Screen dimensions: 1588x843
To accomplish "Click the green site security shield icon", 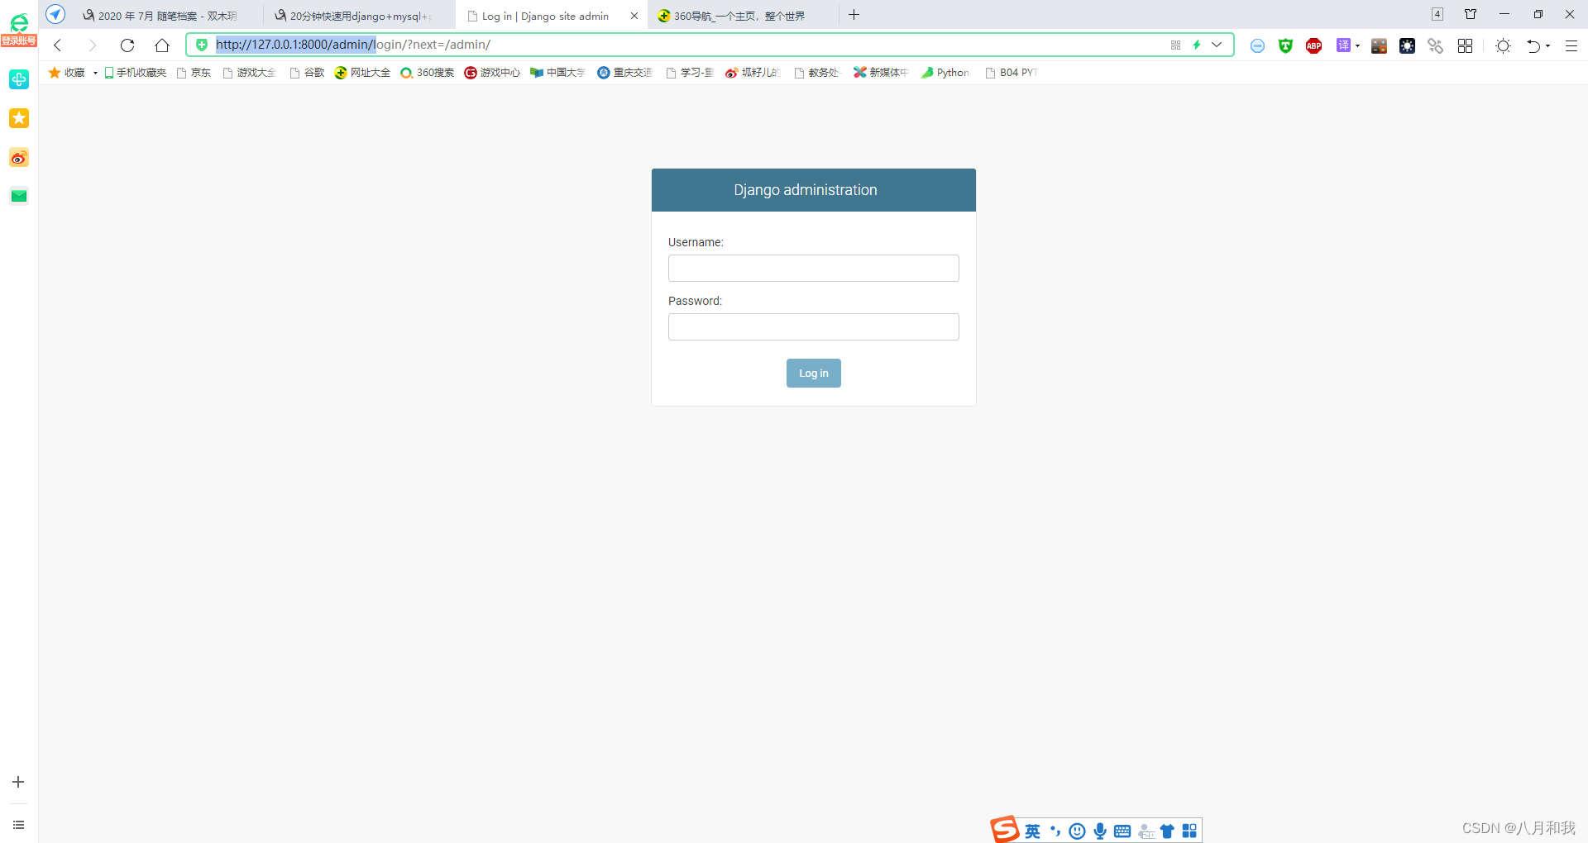I will [x=202, y=45].
